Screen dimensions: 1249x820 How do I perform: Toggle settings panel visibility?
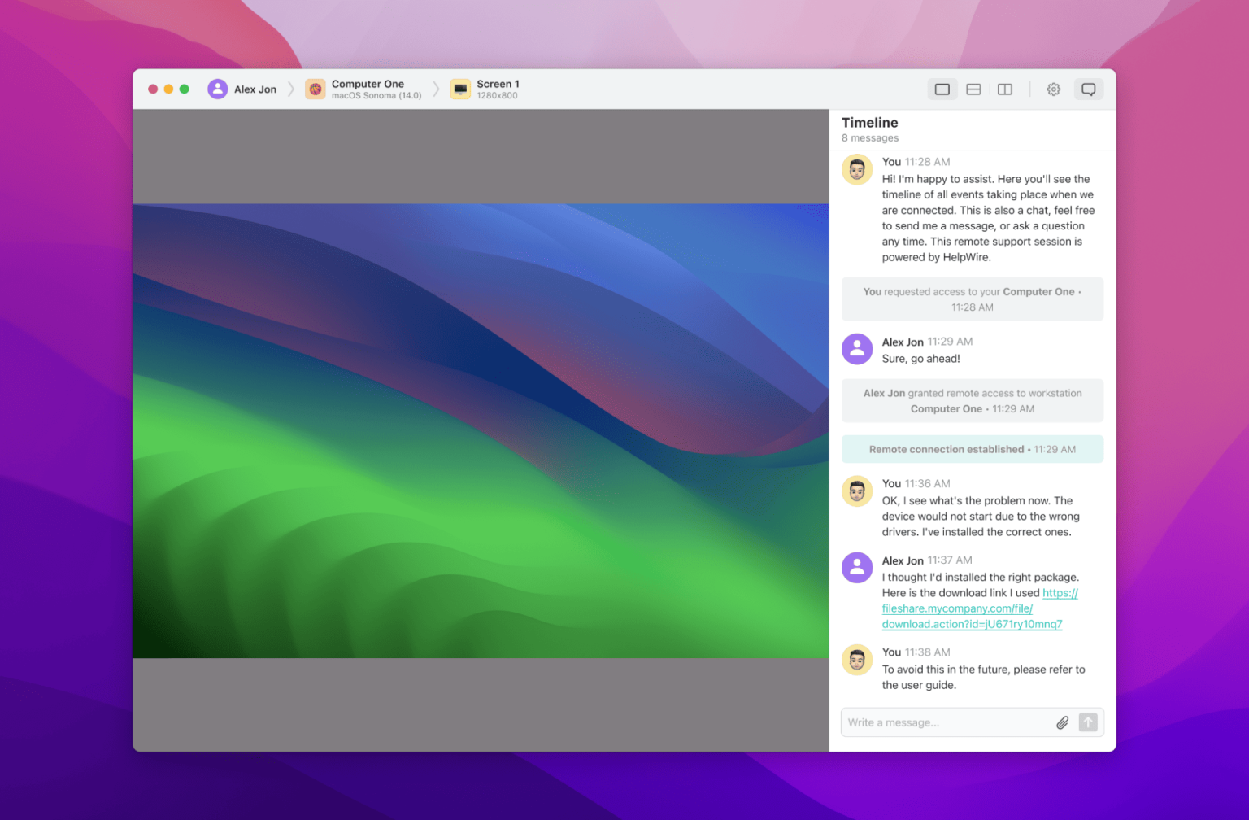(x=1053, y=89)
